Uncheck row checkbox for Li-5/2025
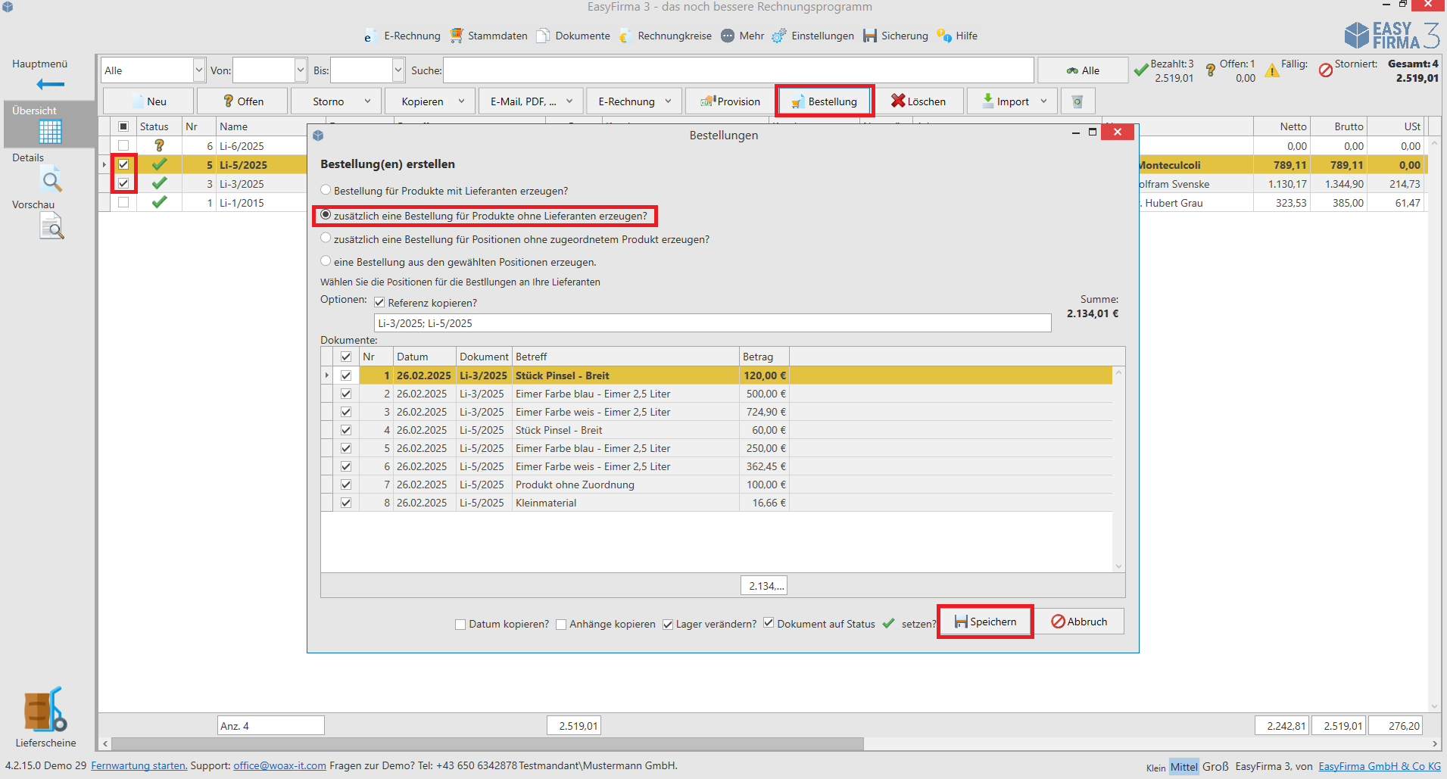Screen dimensions: 1447x779 (123, 164)
